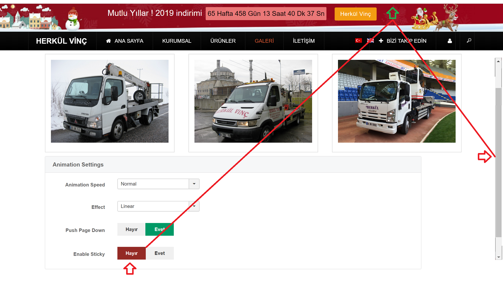Click the orange Herkül Vinç button

tap(355, 14)
